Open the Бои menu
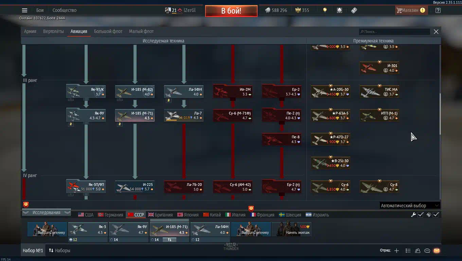Viewport: 462px width, 261px height. 40,10
